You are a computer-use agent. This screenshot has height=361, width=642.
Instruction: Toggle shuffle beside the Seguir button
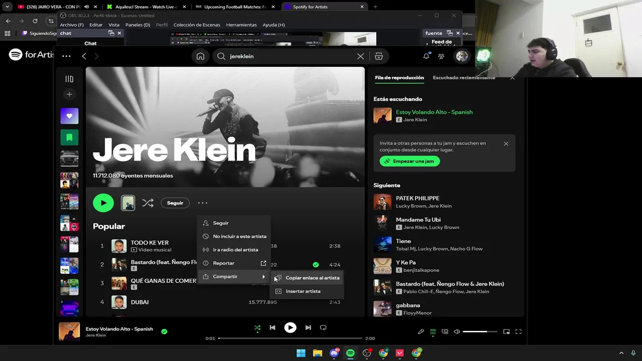click(147, 203)
